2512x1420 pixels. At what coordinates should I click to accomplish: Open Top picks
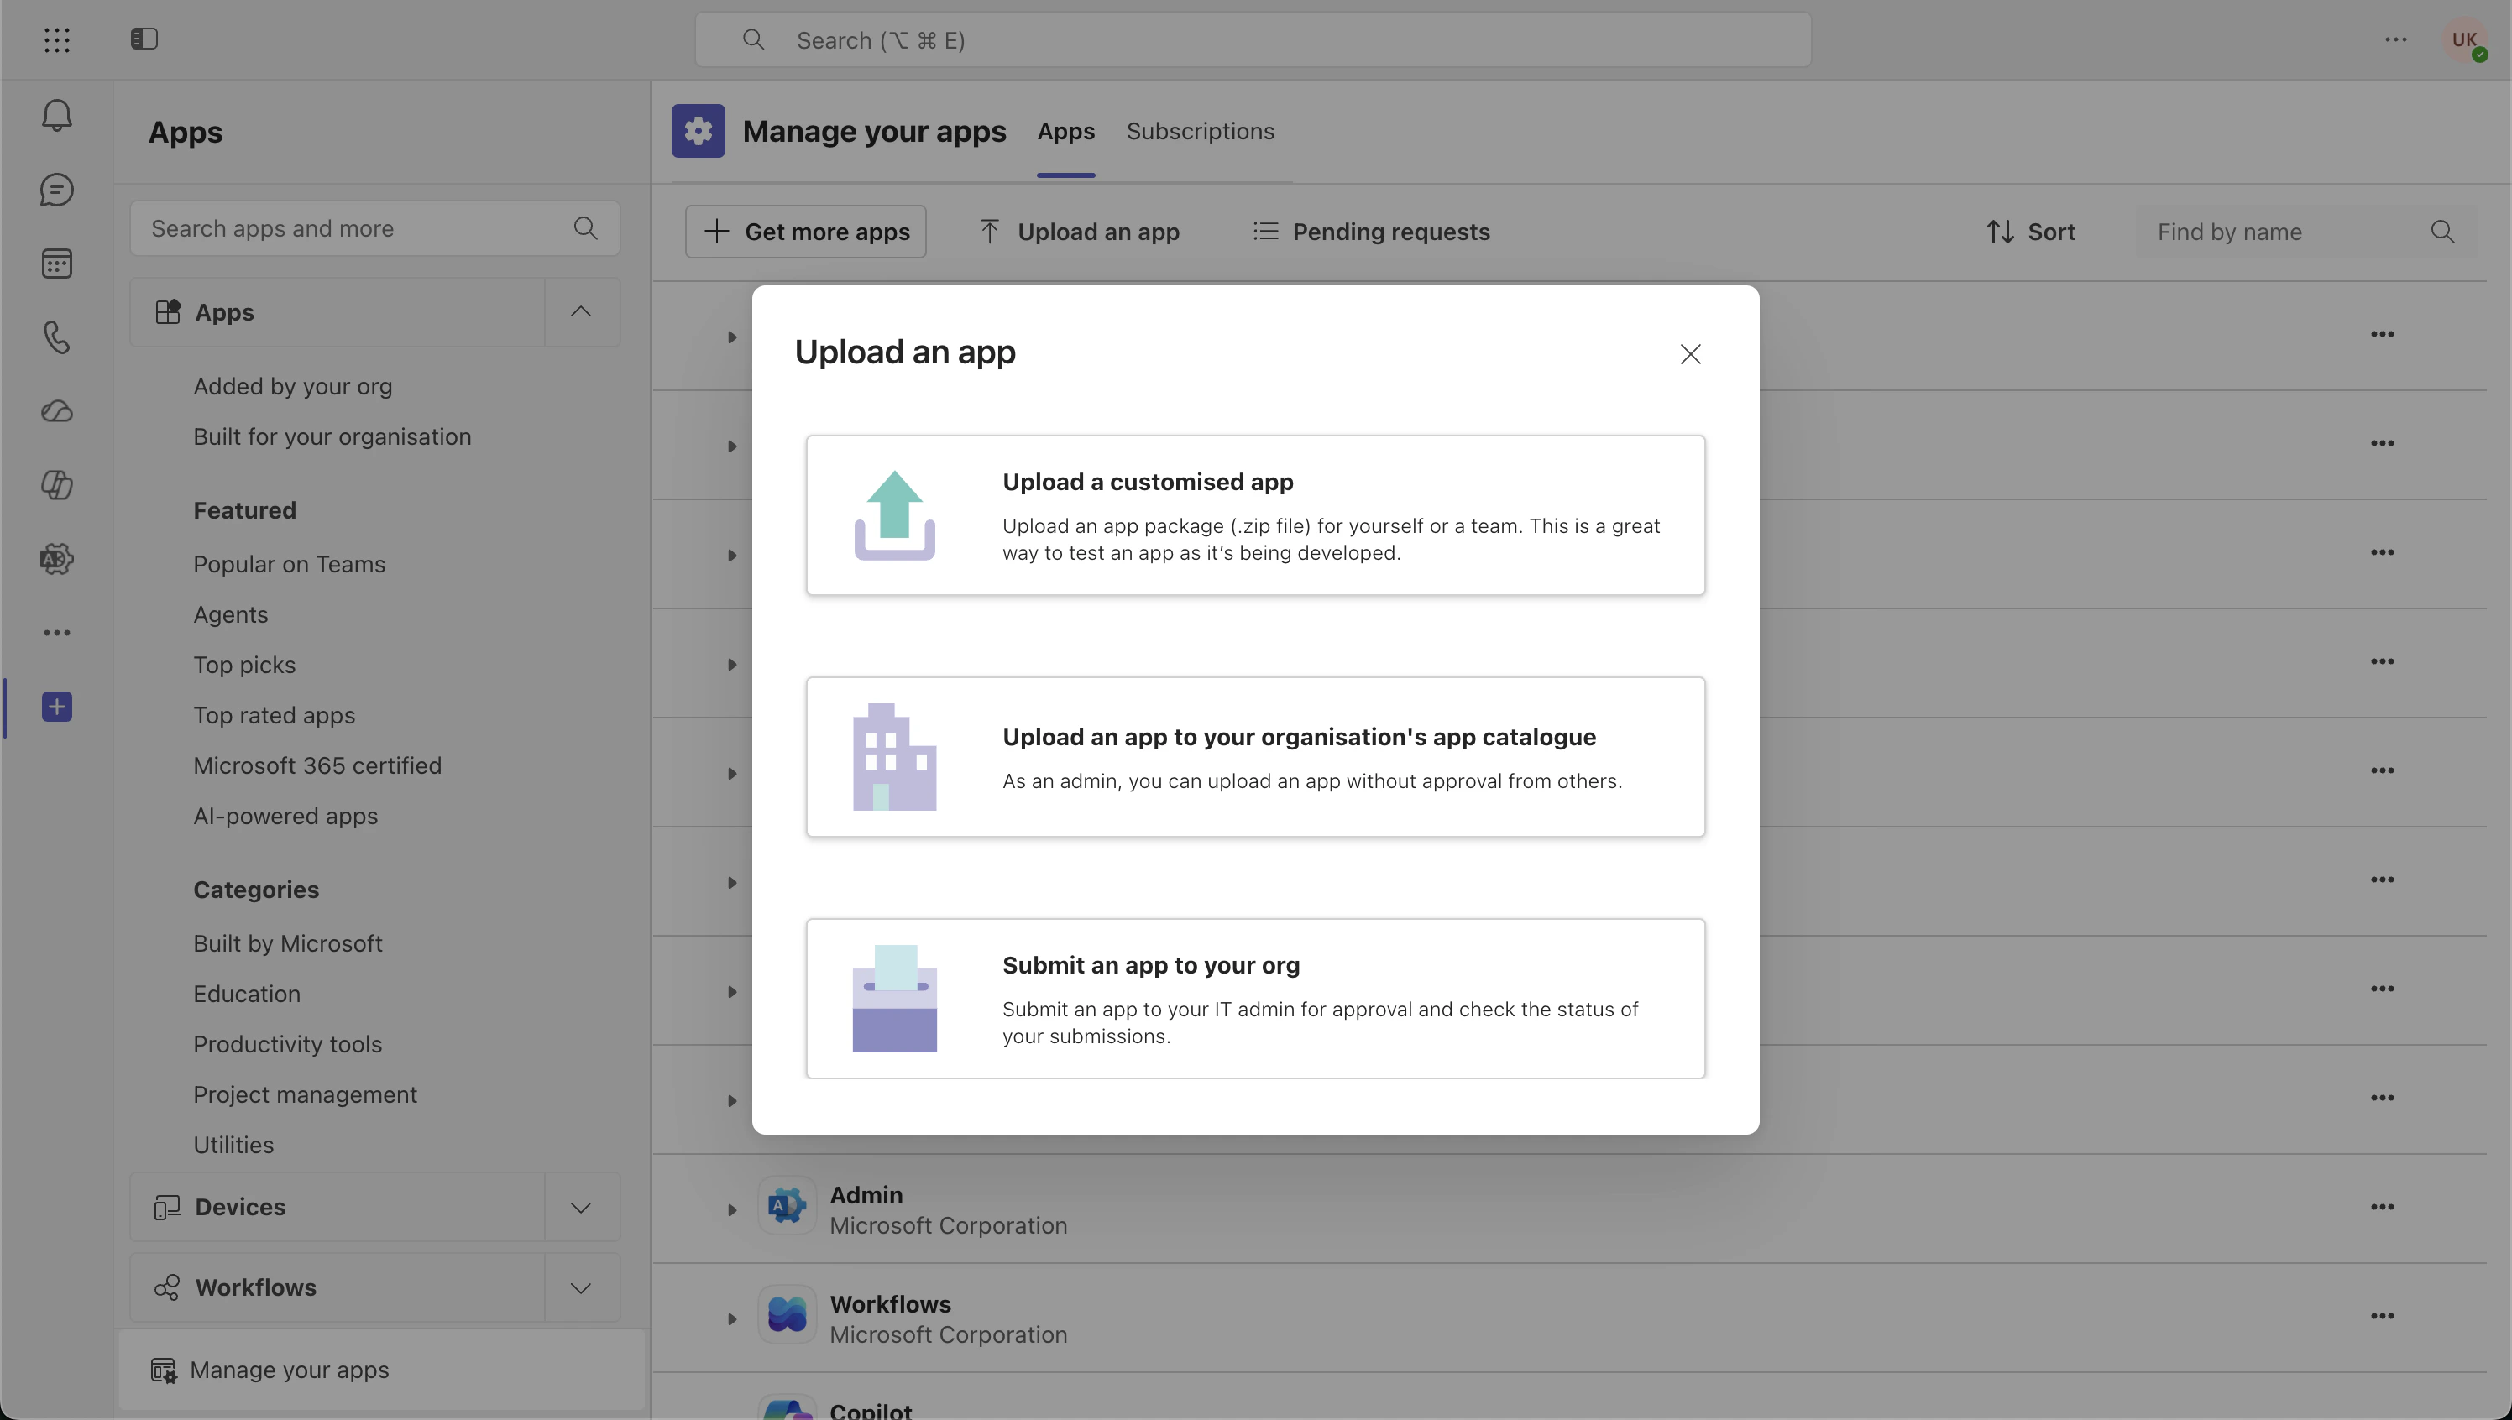coord(243,666)
